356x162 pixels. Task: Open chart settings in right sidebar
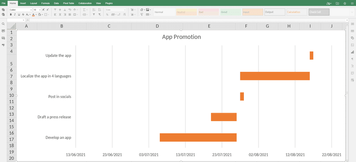pos(352,52)
